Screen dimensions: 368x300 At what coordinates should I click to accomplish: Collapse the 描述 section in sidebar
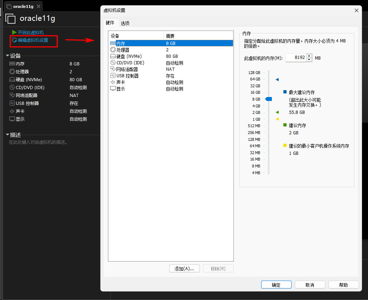point(8,135)
